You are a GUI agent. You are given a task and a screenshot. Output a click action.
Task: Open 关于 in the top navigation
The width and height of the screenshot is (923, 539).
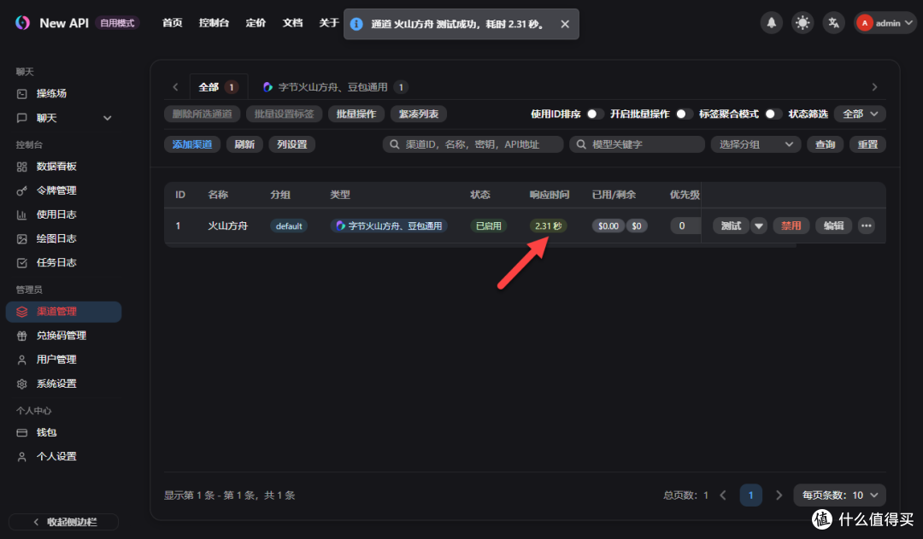tap(329, 23)
